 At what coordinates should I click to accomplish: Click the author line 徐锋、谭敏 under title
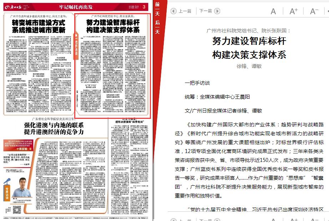click(249, 66)
